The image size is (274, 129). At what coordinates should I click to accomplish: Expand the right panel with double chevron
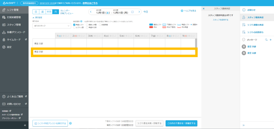243,125
